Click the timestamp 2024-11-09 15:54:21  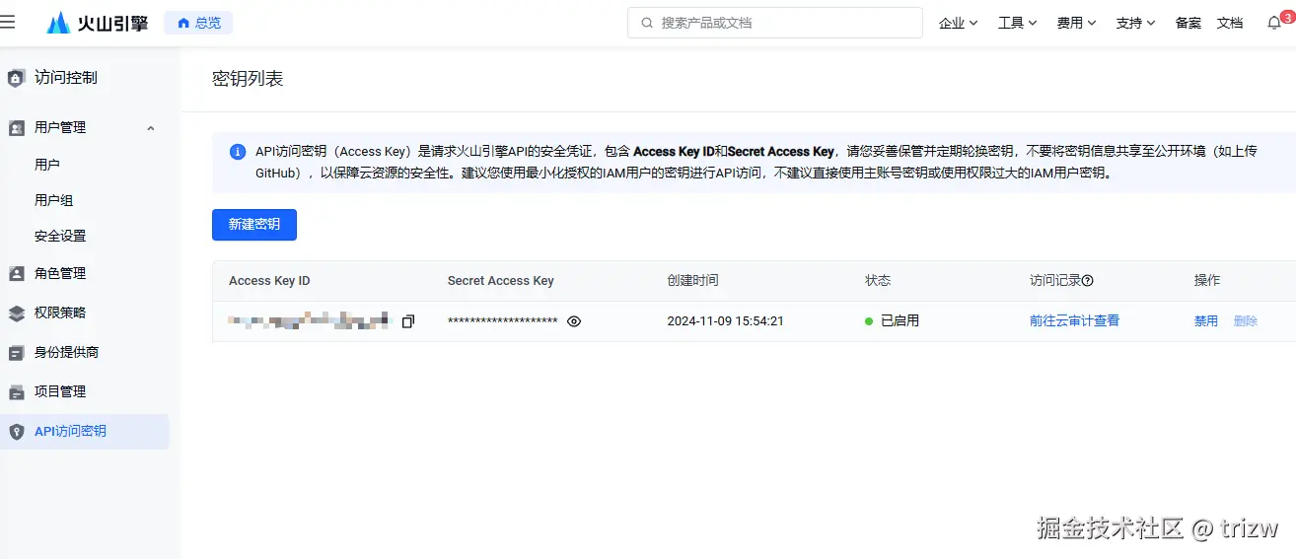point(726,321)
